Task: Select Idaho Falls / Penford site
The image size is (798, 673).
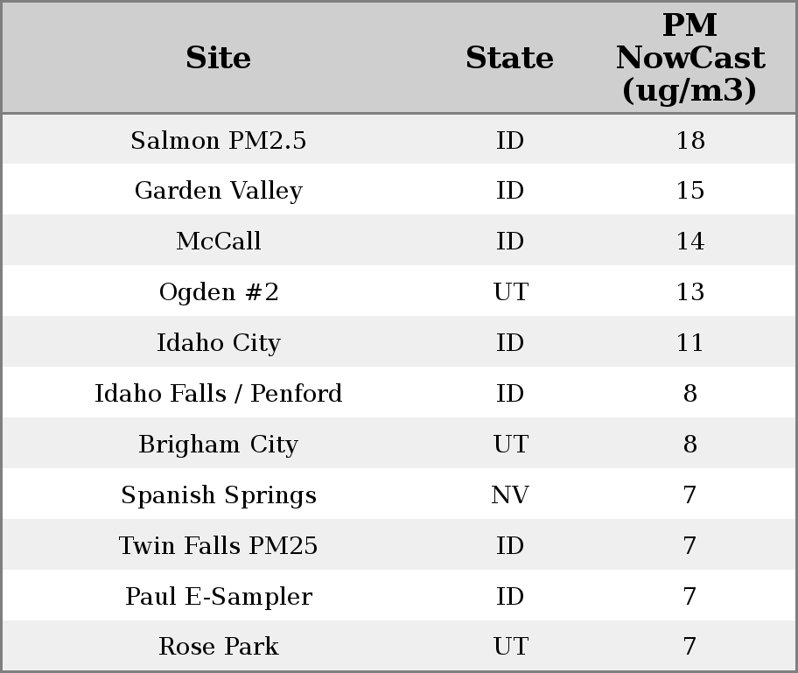Action: tap(218, 394)
